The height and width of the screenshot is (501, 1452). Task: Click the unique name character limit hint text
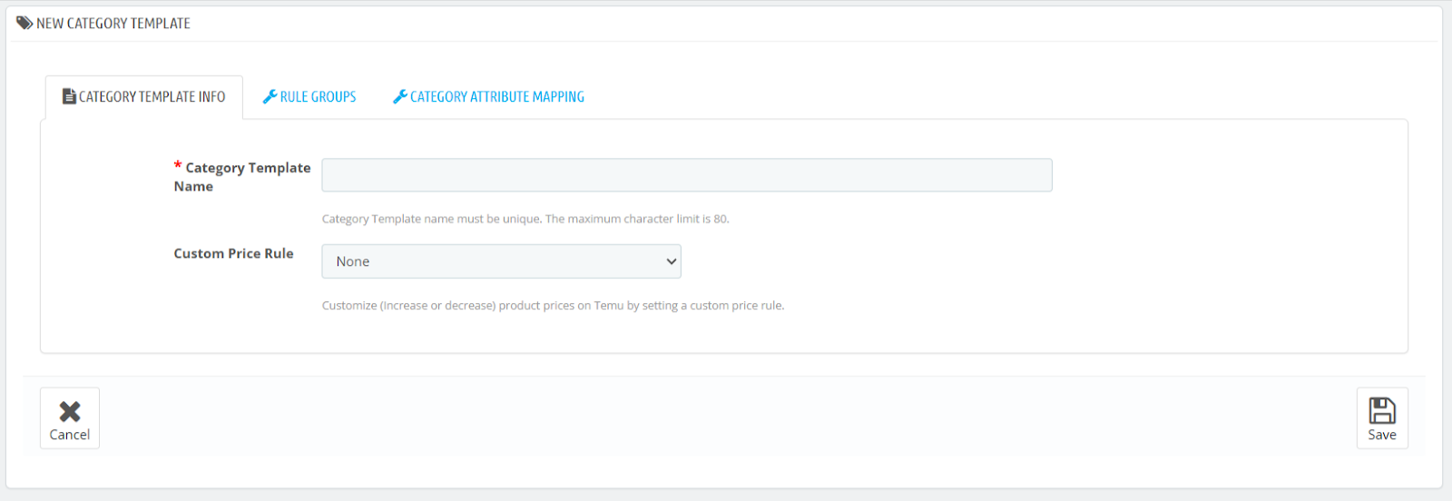pyautogui.click(x=525, y=219)
